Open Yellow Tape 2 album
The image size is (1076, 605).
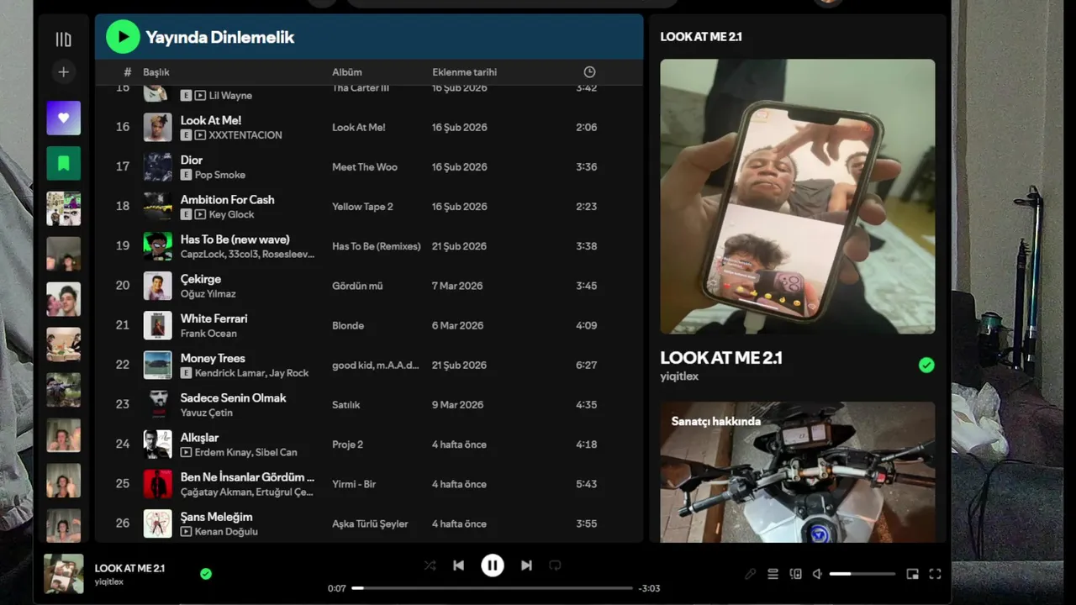click(362, 207)
